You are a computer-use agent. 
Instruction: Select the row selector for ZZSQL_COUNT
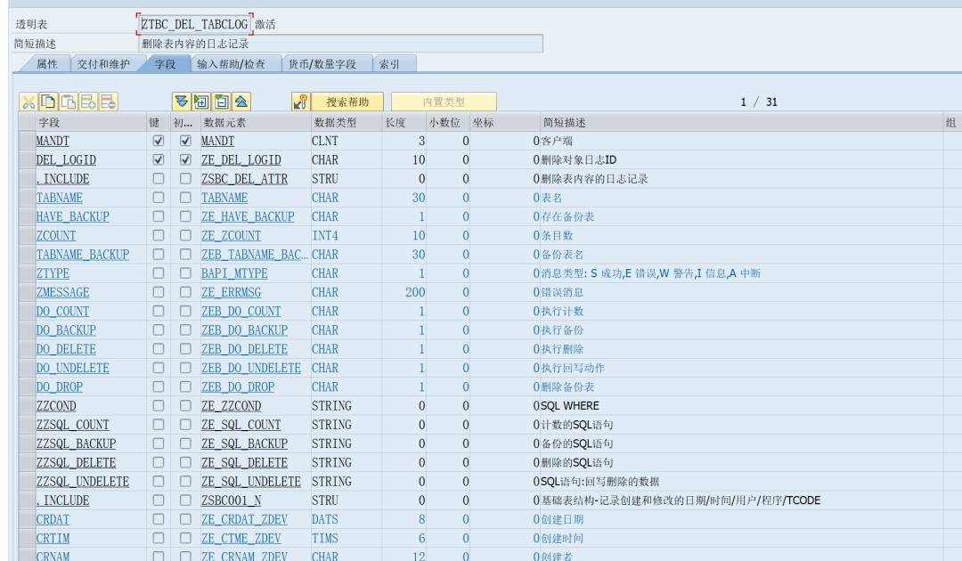27,425
